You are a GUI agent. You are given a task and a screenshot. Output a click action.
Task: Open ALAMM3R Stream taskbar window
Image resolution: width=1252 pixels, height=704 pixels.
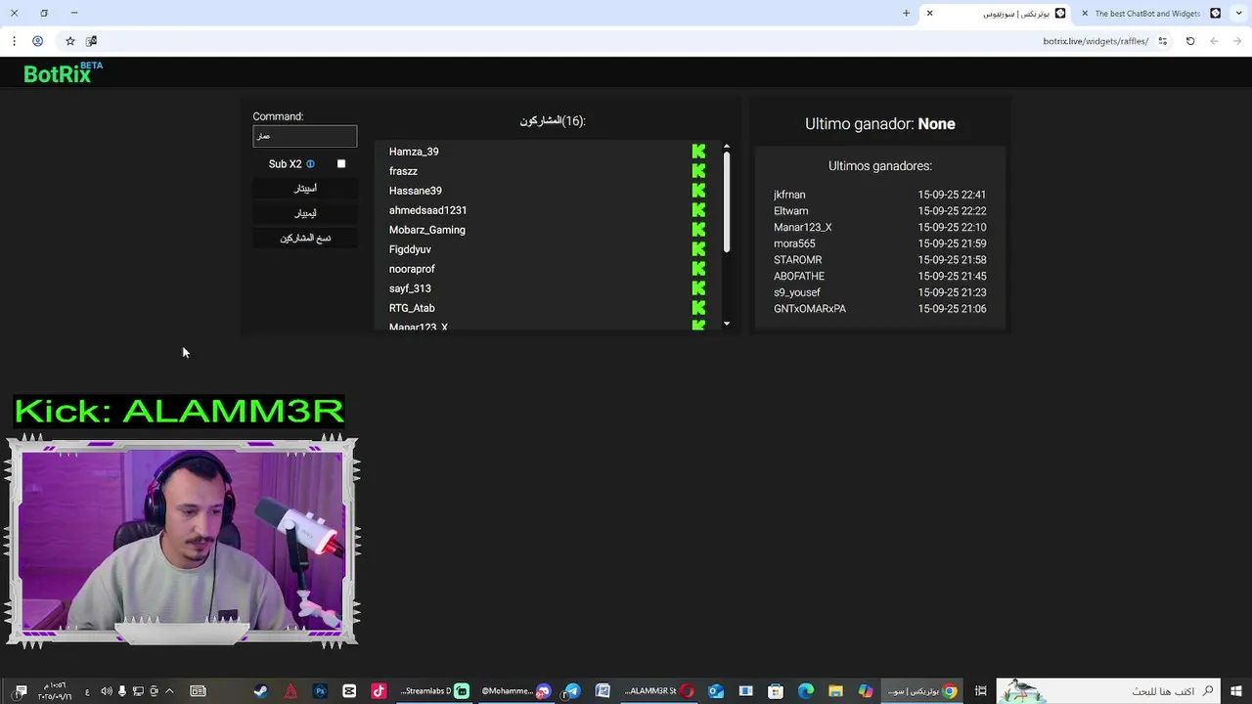[659, 691]
